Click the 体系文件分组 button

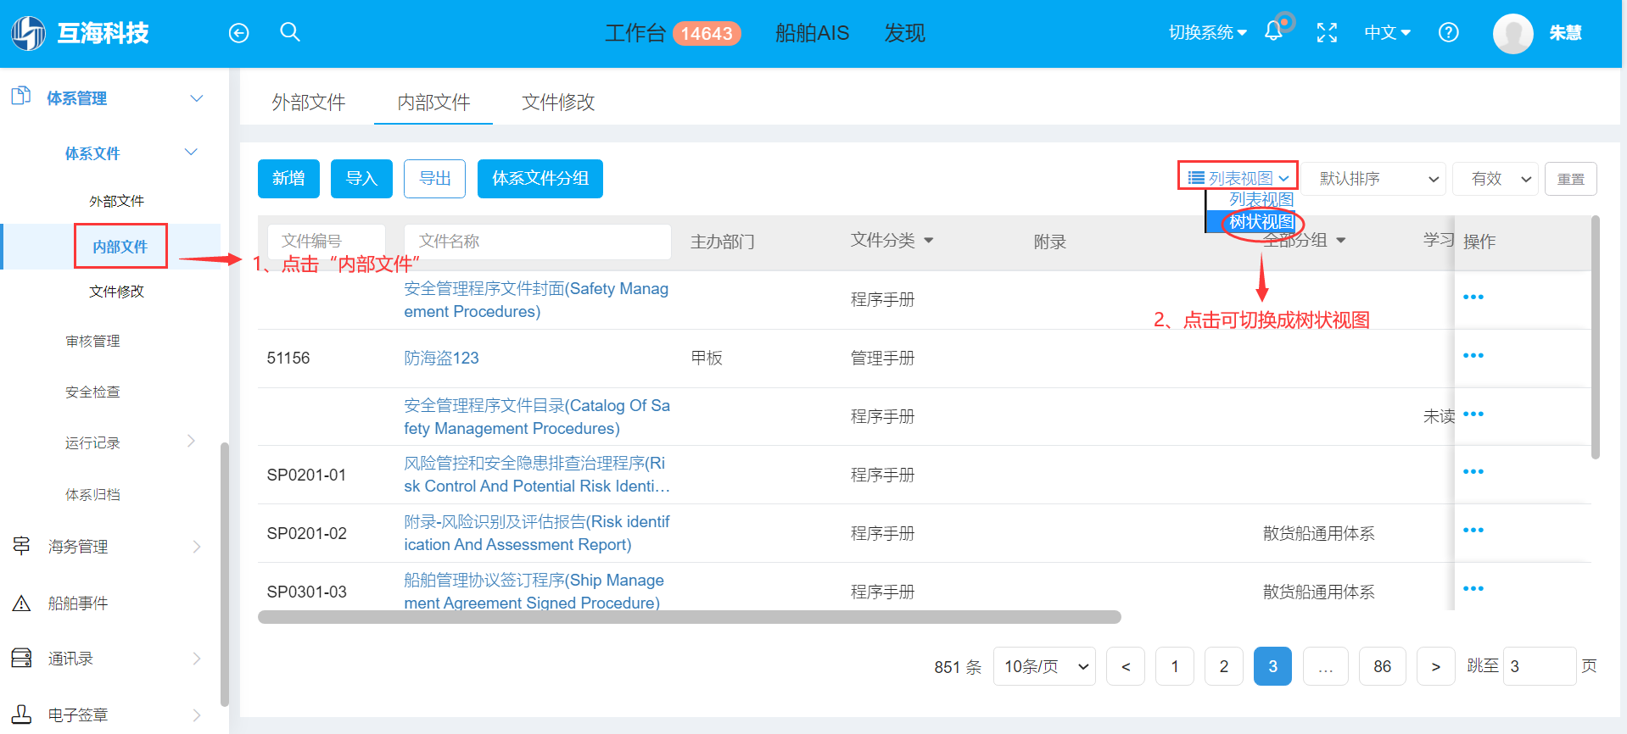540,179
